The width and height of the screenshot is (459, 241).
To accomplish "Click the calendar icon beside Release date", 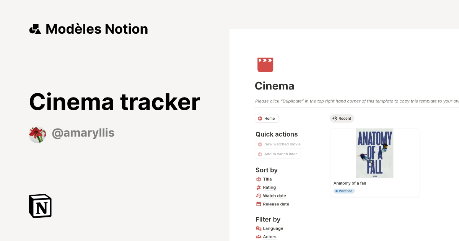I will point(258,204).
